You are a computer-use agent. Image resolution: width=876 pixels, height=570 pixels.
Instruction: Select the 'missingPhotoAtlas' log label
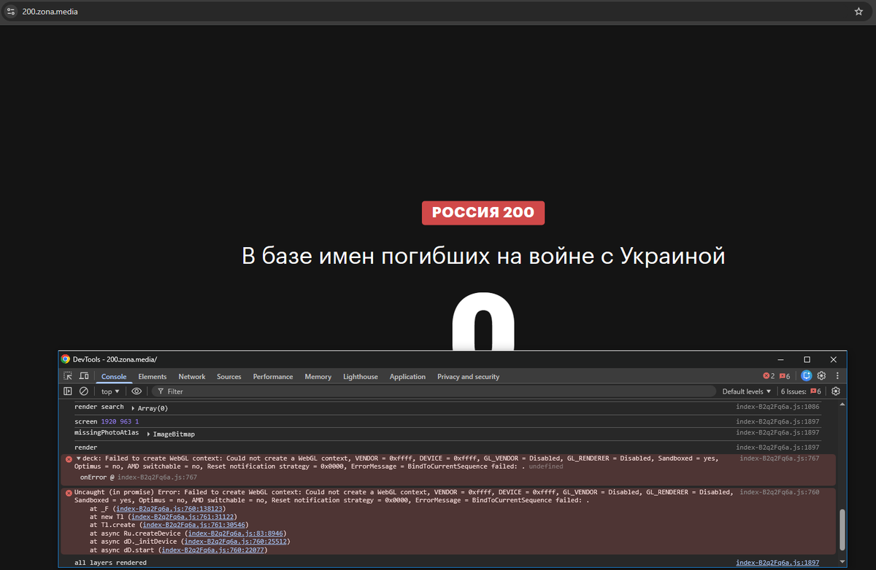click(107, 432)
